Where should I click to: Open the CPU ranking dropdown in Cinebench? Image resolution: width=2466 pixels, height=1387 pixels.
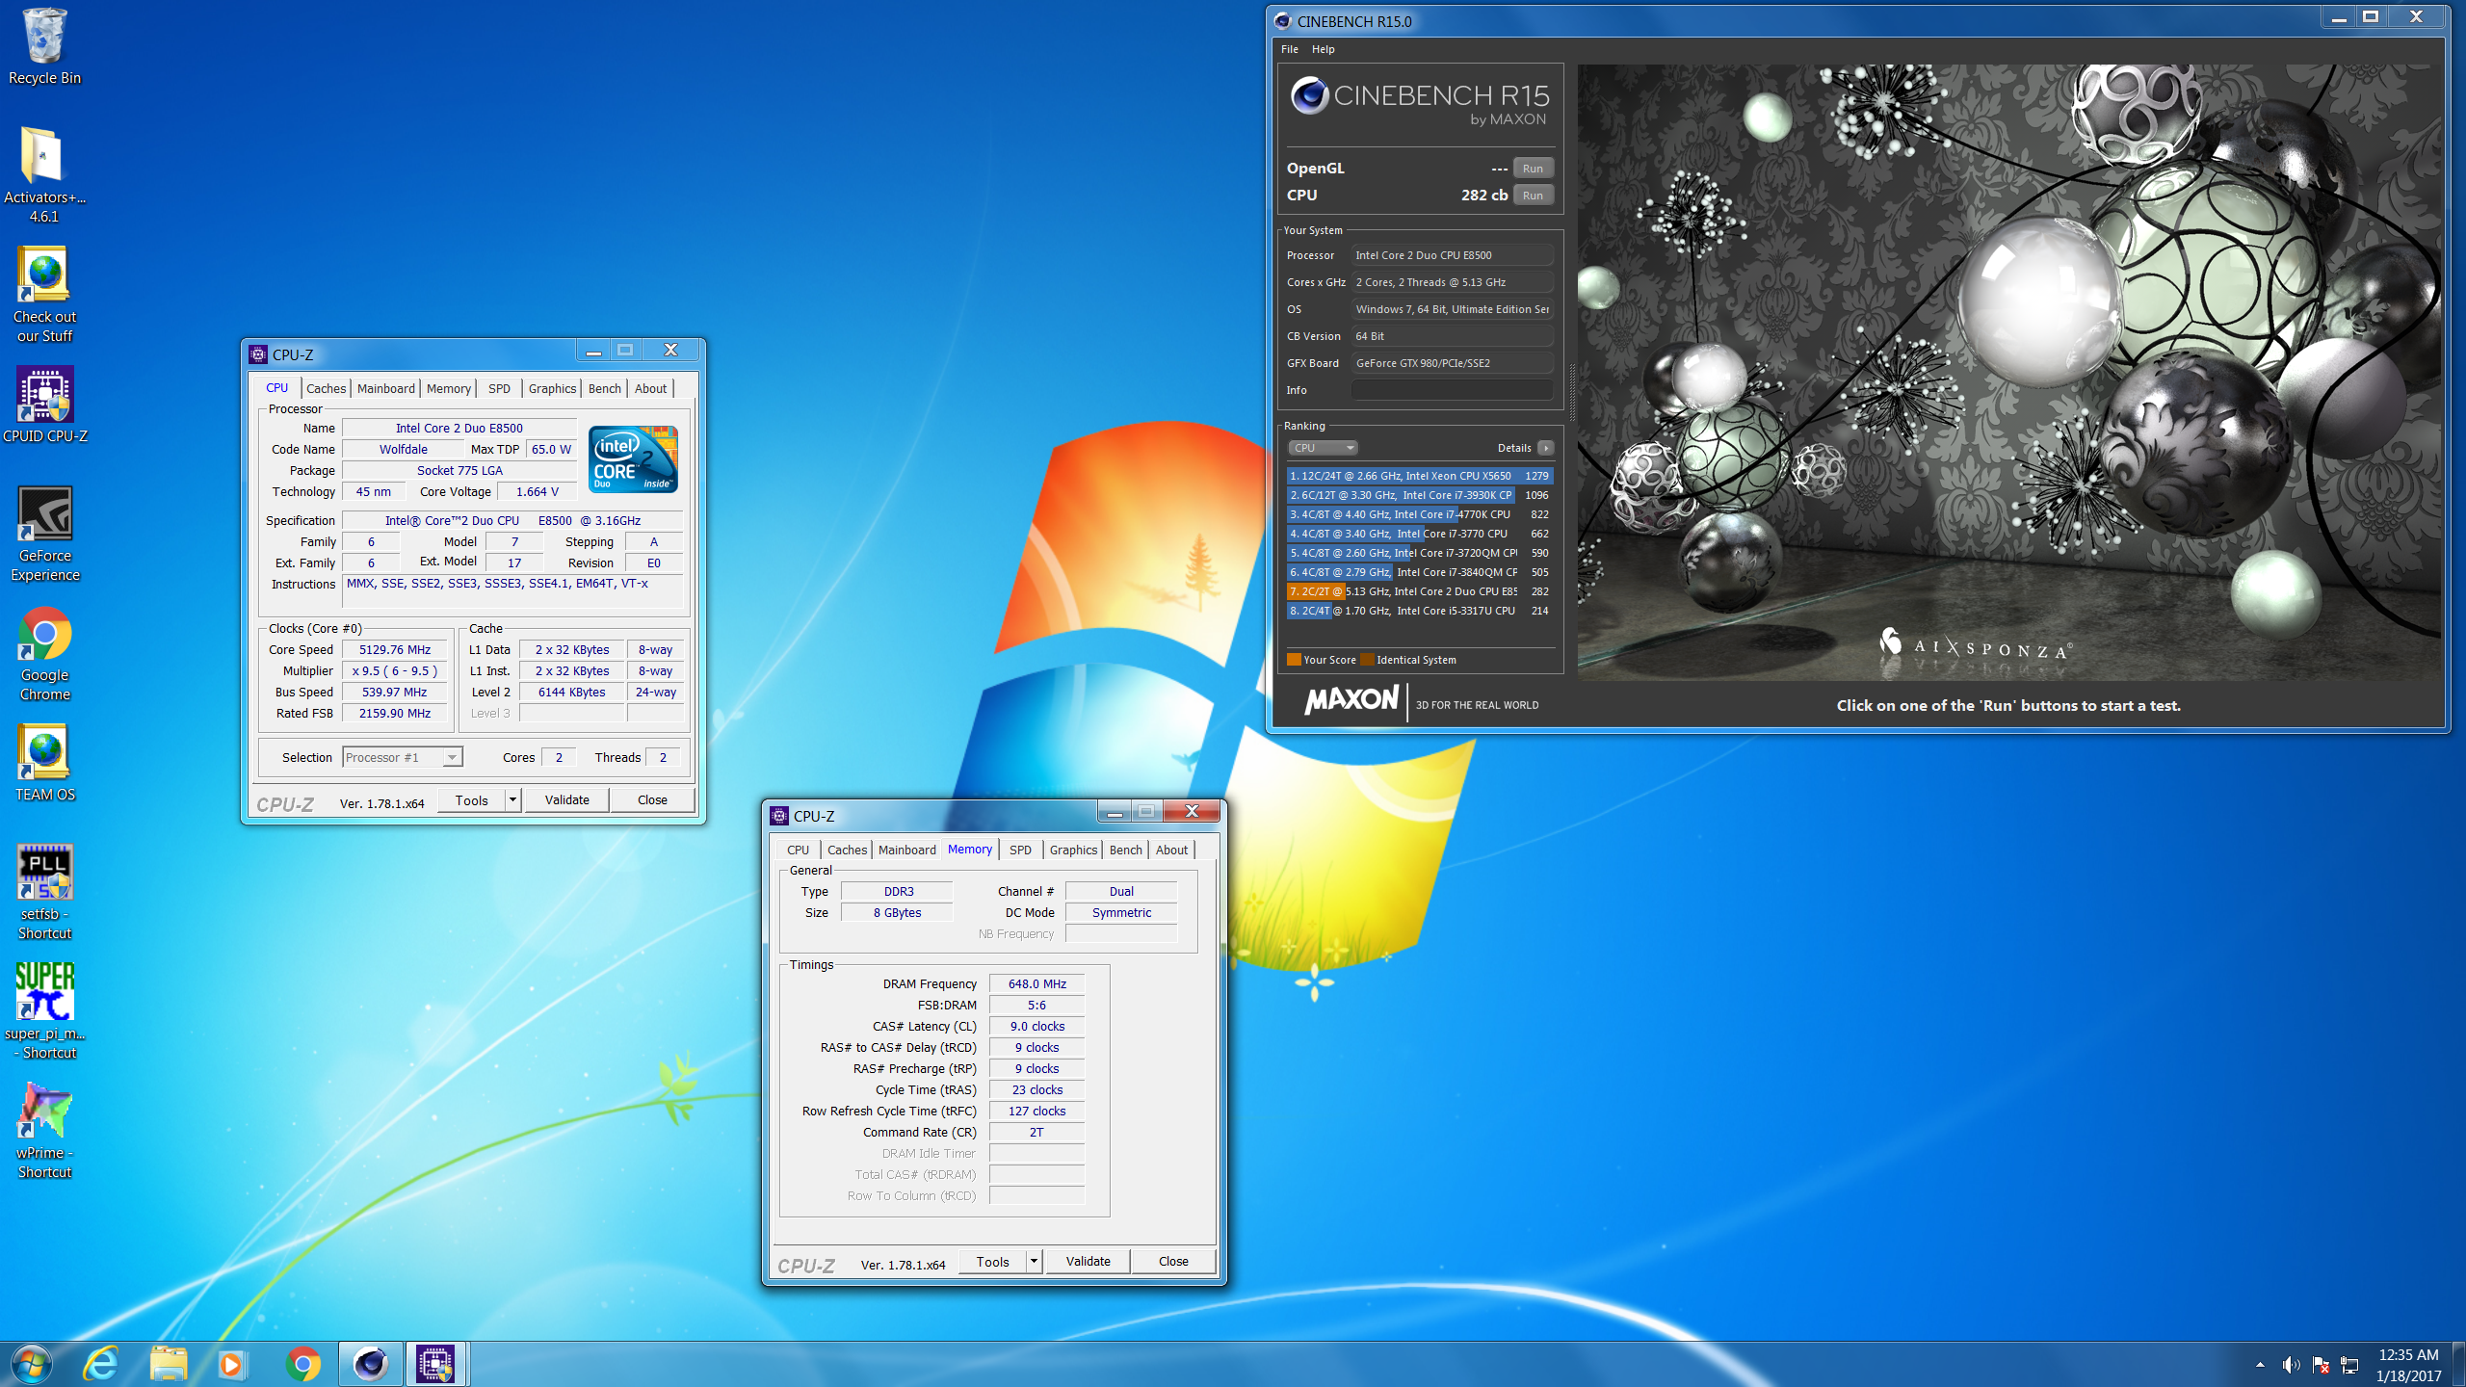[1323, 448]
